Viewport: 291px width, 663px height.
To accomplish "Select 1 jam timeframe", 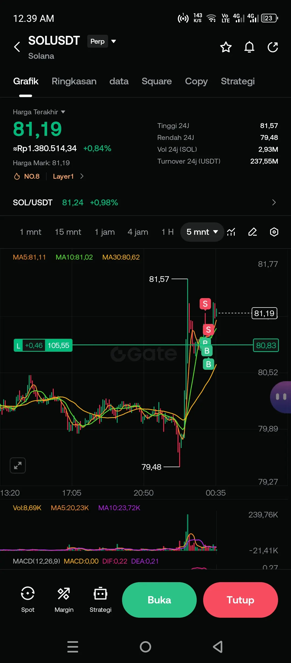I will (105, 232).
